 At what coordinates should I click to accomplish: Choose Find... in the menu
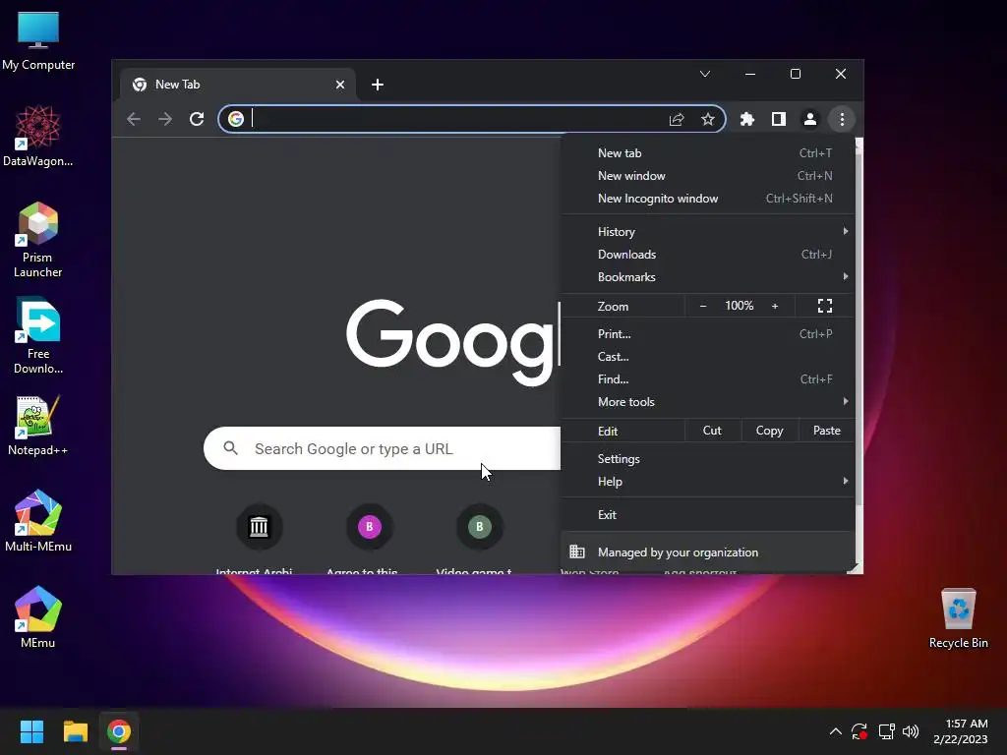click(707, 378)
